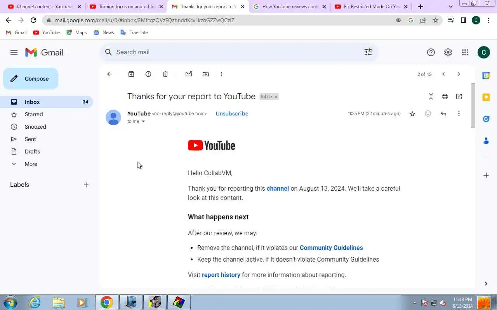Open Google Keep side panel

click(x=486, y=97)
